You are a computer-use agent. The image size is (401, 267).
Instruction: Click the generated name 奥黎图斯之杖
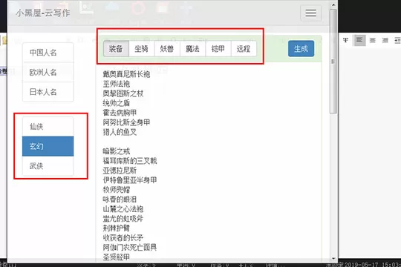(123, 93)
